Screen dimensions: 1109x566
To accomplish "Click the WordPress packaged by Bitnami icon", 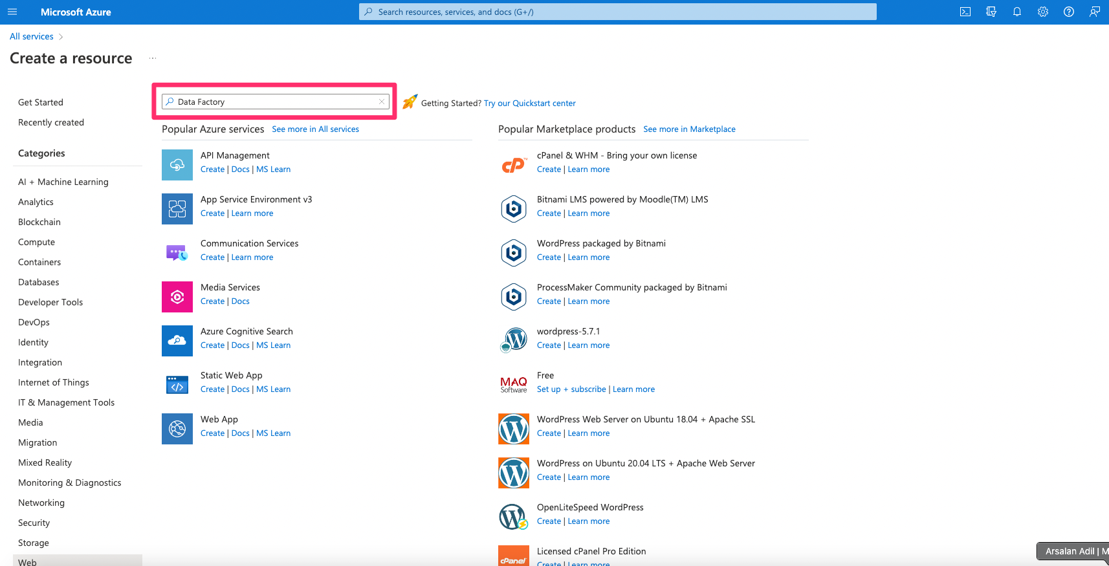I will pyautogui.click(x=514, y=253).
